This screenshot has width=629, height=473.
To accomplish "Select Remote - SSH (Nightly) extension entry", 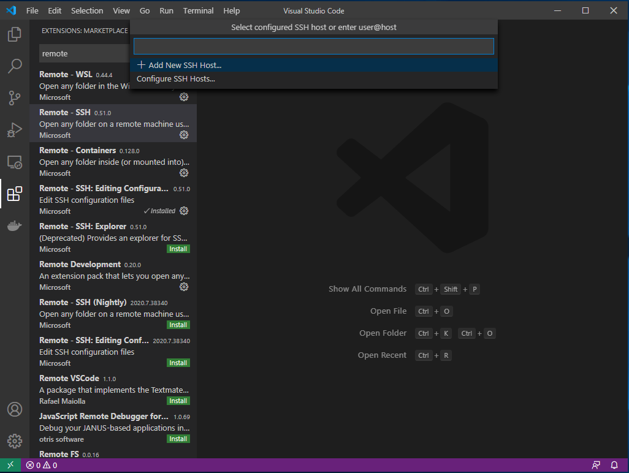I will (x=113, y=314).
